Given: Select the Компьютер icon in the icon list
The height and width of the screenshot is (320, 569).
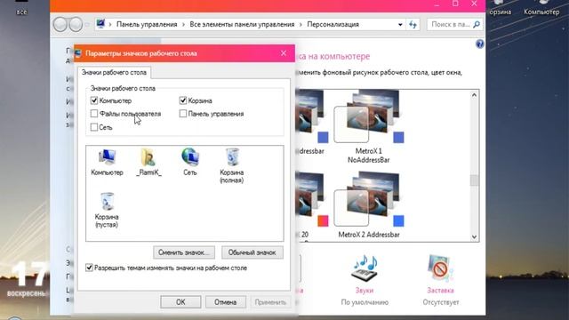Looking at the screenshot, I should pos(107,162).
